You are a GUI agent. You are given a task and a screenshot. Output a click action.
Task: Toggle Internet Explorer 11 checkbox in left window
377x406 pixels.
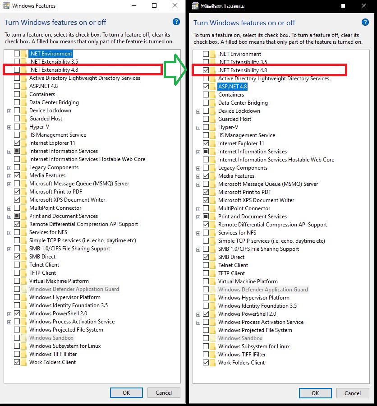(17, 143)
